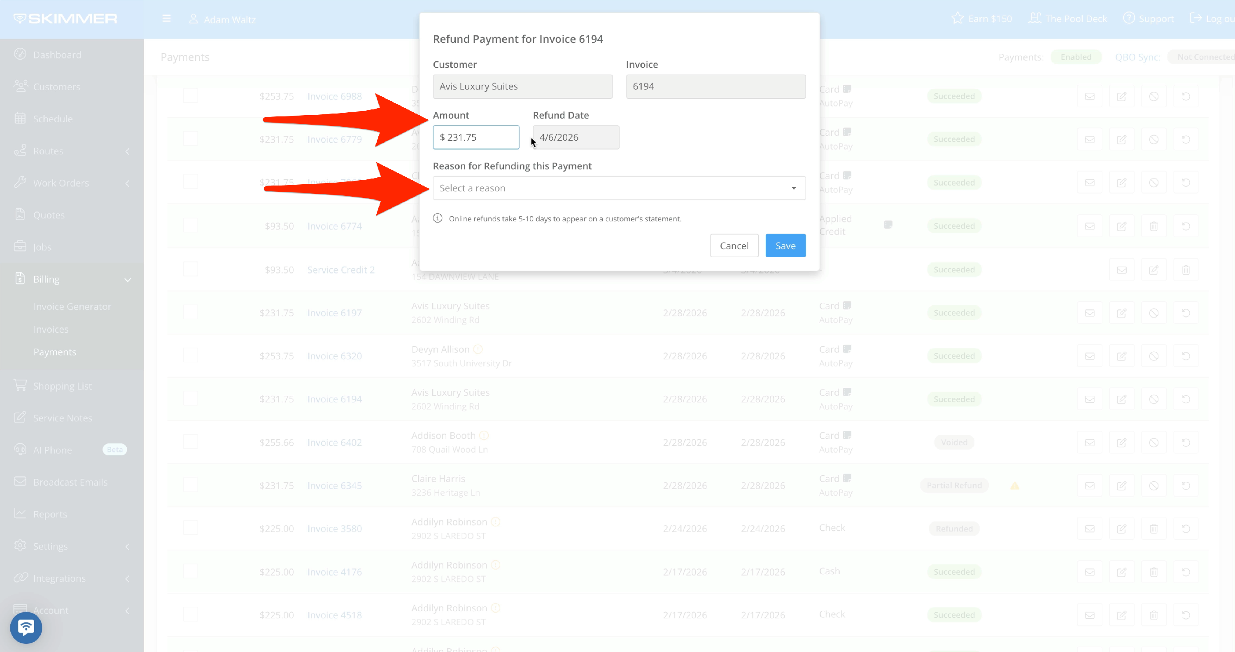The height and width of the screenshot is (652, 1235).
Task: Cancel the refund payment dialog
Action: pyautogui.click(x=734, y=245)
